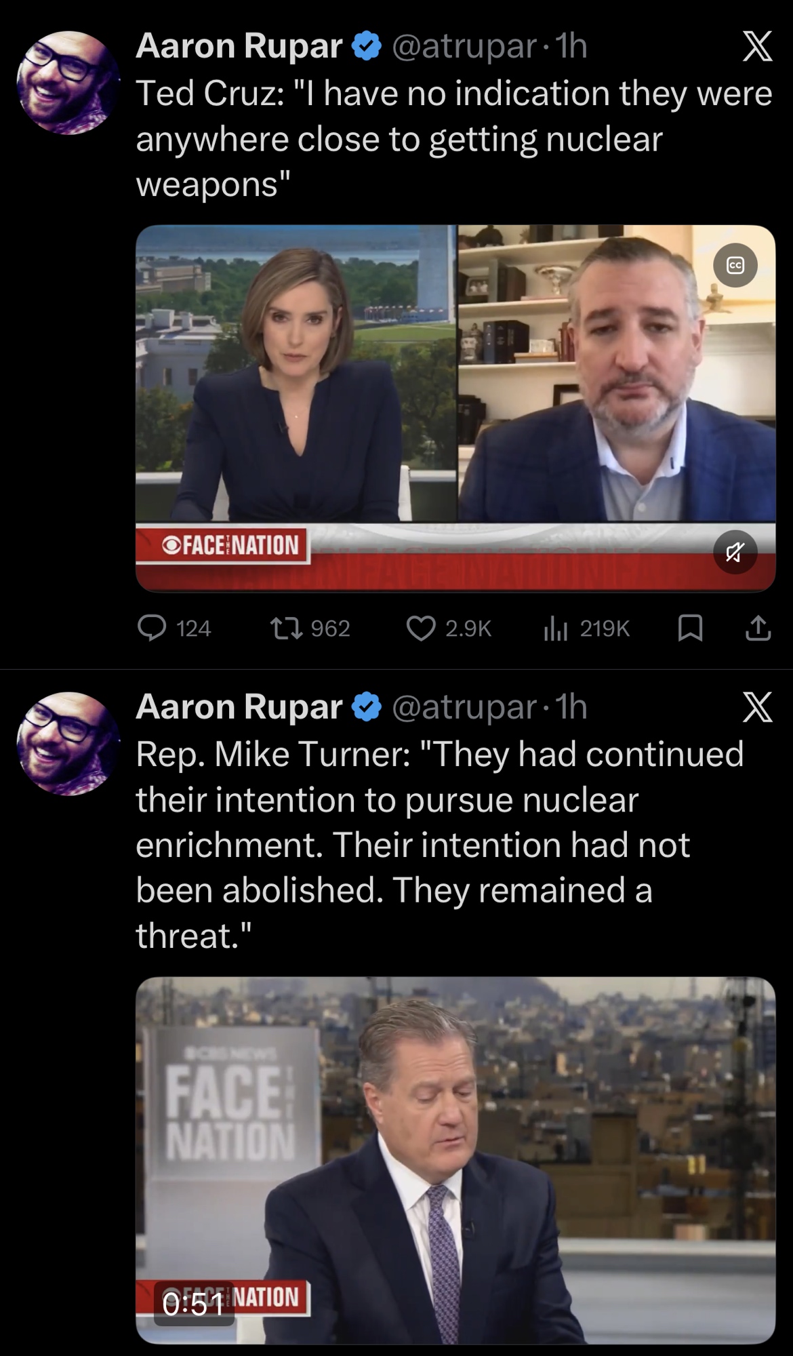Open replies on the Ted Cruz tweet
793x1356 pixels.
point(174,629)
